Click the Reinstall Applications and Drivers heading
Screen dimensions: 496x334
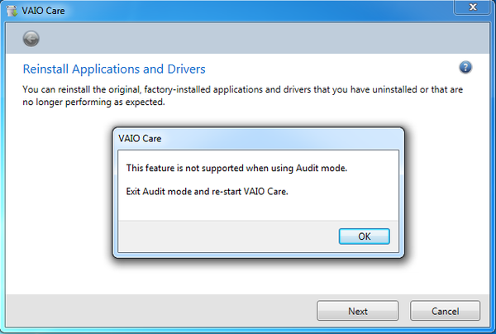(x=114, y=69)
